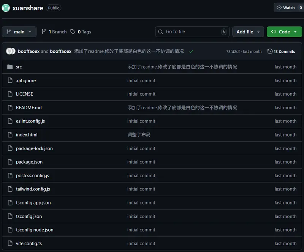Click the xuanshare repository avatar icon
Image resolution: width=304 pixels, height=252 pixels.
[x=6, y=8]
